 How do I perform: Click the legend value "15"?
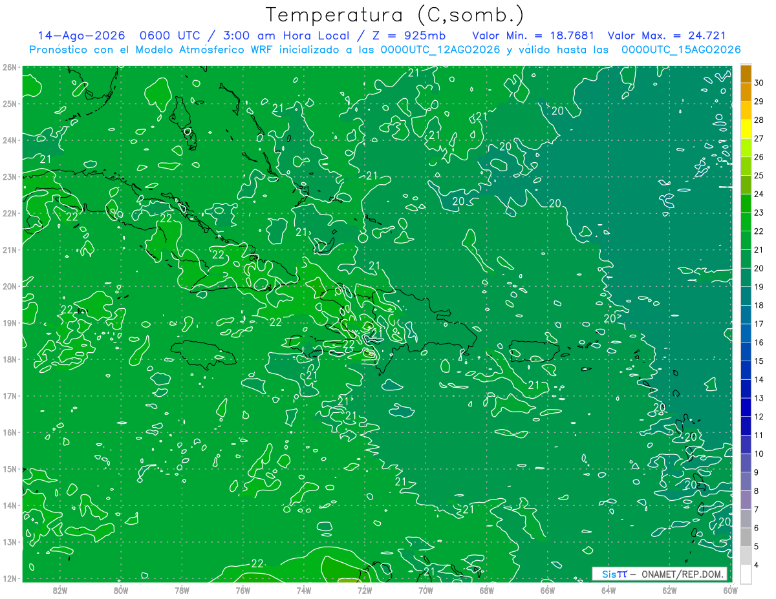759,361
